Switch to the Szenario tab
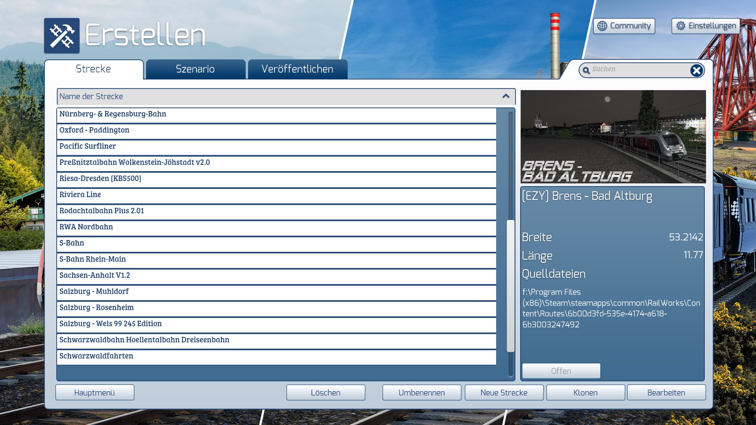 point(195,69)
